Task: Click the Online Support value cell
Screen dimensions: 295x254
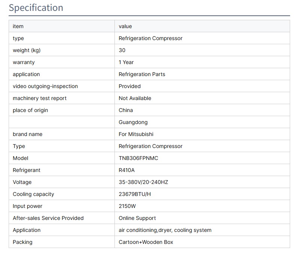Action: point(137,218)
